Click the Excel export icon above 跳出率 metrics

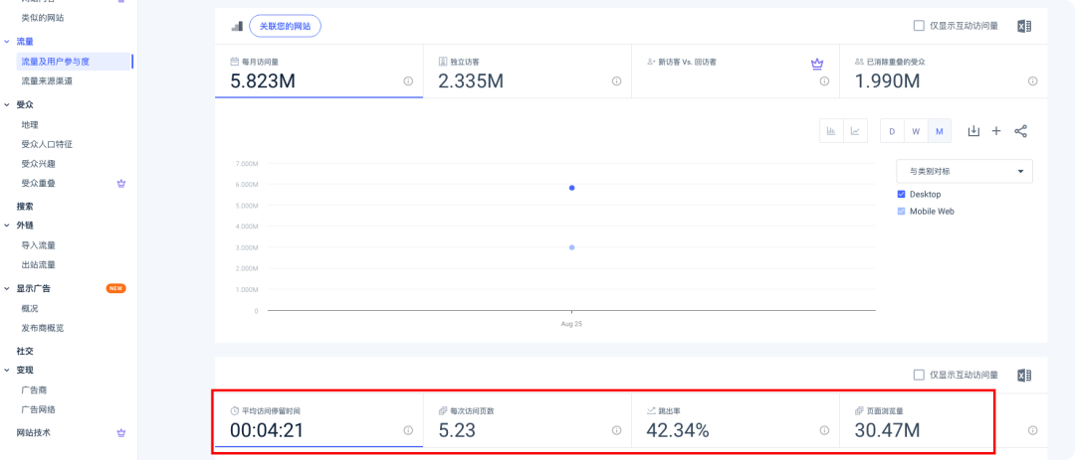click(x=1024, y=376)
